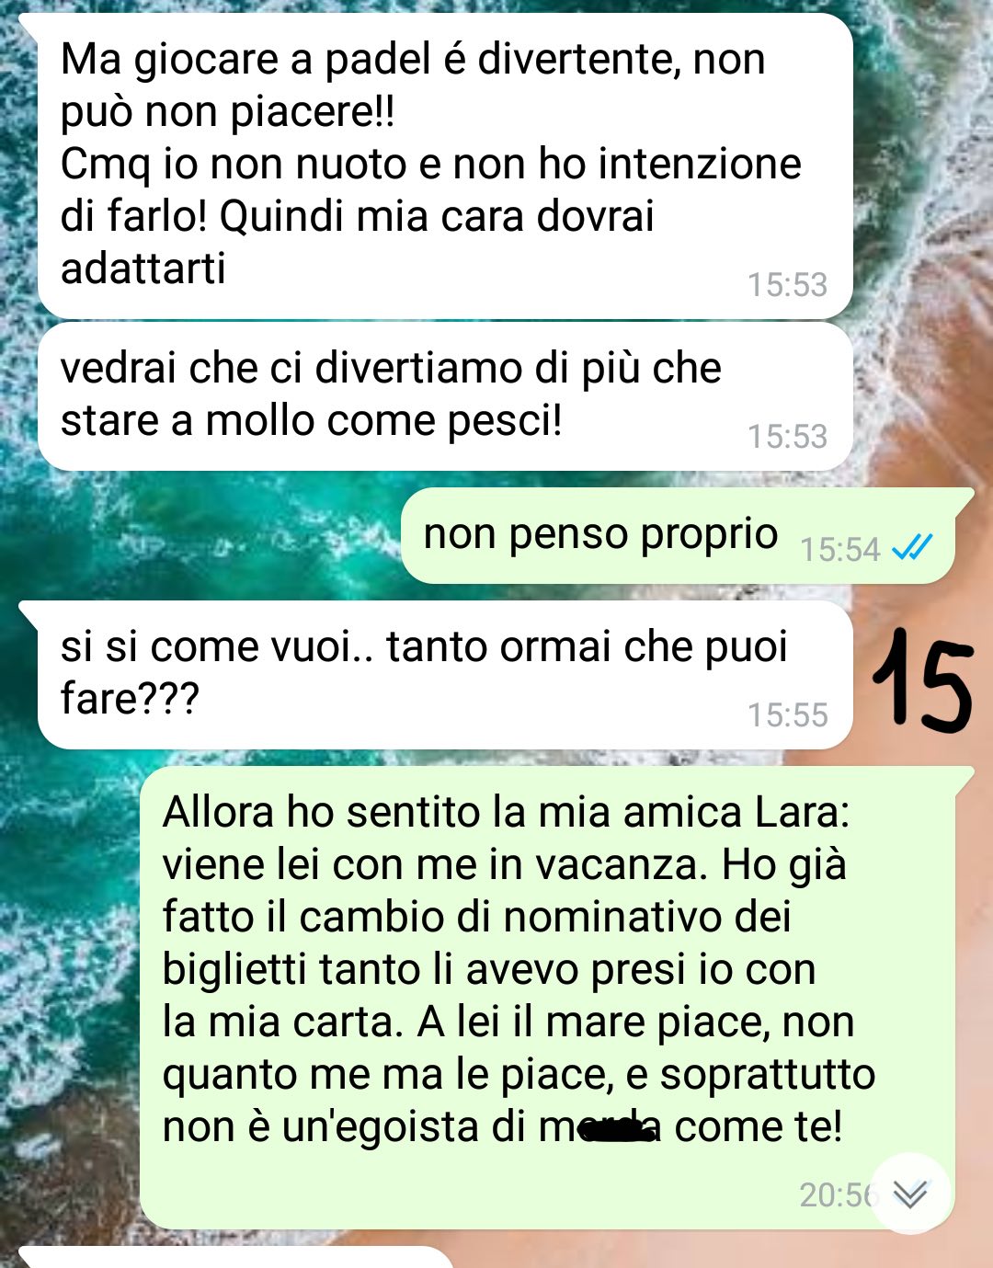Tap the first 15:53 timestamp in the padel message
The image size is (993, 1268).
coord(788,285)
